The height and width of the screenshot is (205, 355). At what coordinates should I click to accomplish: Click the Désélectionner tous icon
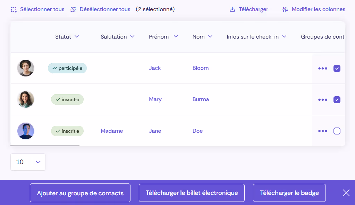(x=73, y=9)
